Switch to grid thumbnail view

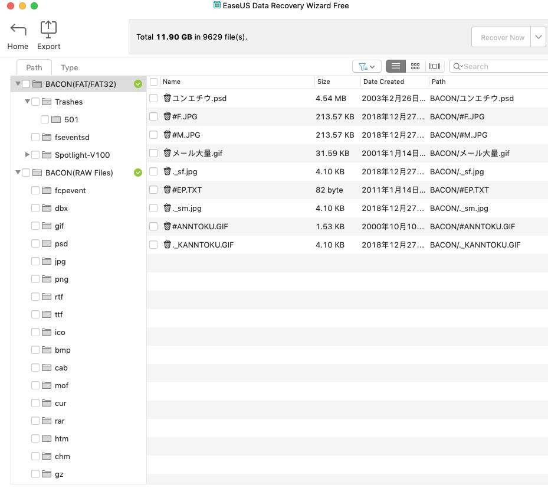pyautogui.click(x=415, y=66)
